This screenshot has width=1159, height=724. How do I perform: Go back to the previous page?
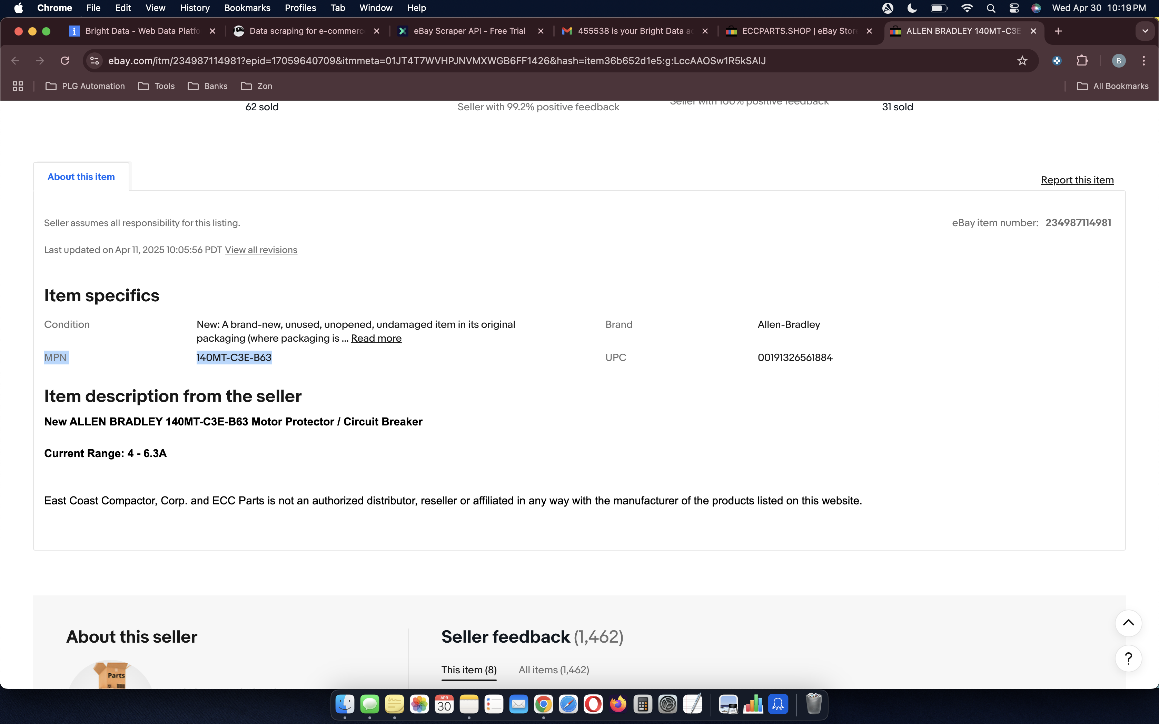15,61
